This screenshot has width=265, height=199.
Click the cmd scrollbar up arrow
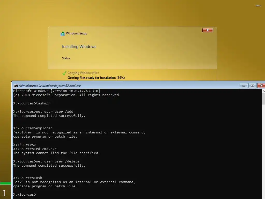click(x=263, y=91)
